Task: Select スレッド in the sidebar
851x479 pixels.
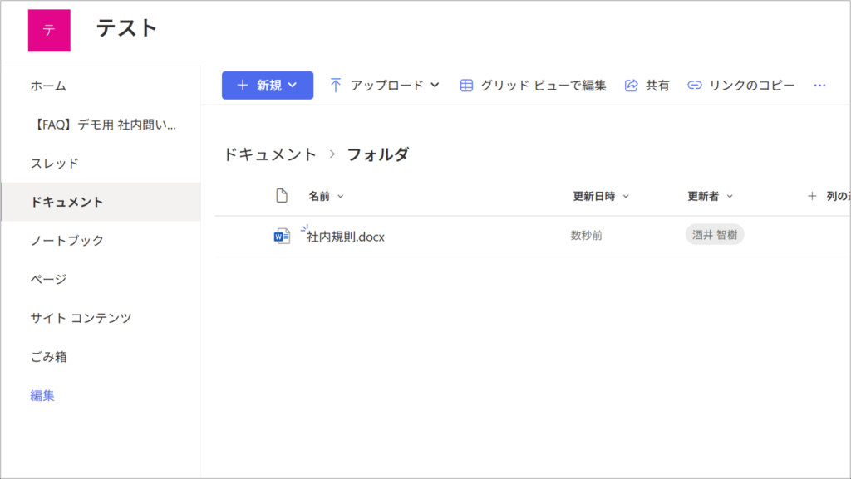Action: (54, 163)
